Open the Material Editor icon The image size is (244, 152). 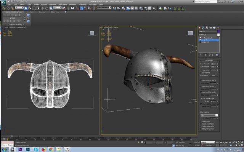(141, 8)
